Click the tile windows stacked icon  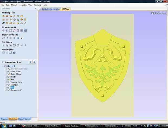(x=22, y=30)
